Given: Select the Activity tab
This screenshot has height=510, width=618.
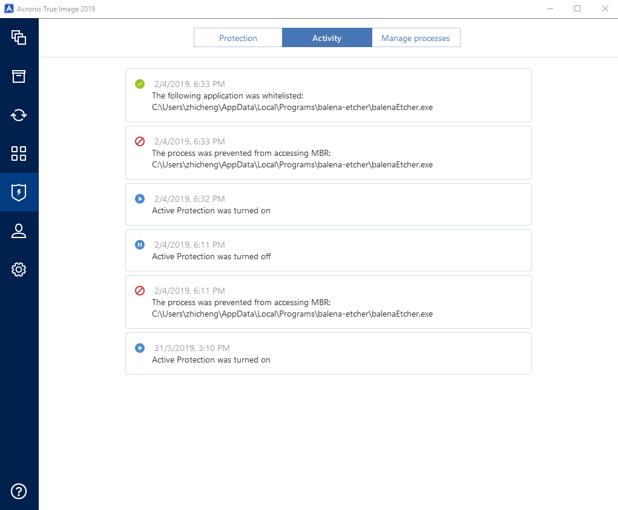Looking at the screenshot, I should coord(327,38).
